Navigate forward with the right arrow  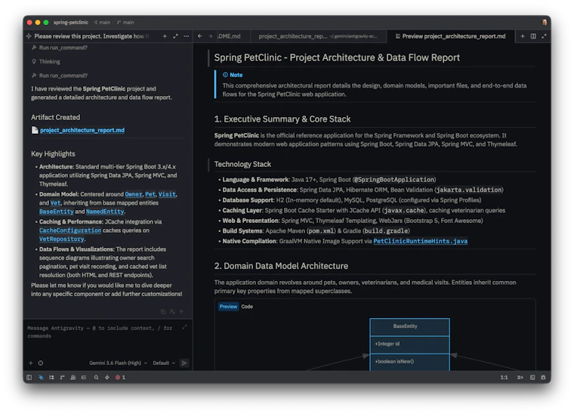pos(211,36)
